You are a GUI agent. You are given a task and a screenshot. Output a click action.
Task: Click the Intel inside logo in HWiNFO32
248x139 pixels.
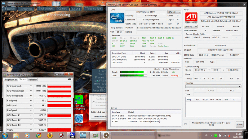[117, 18]
